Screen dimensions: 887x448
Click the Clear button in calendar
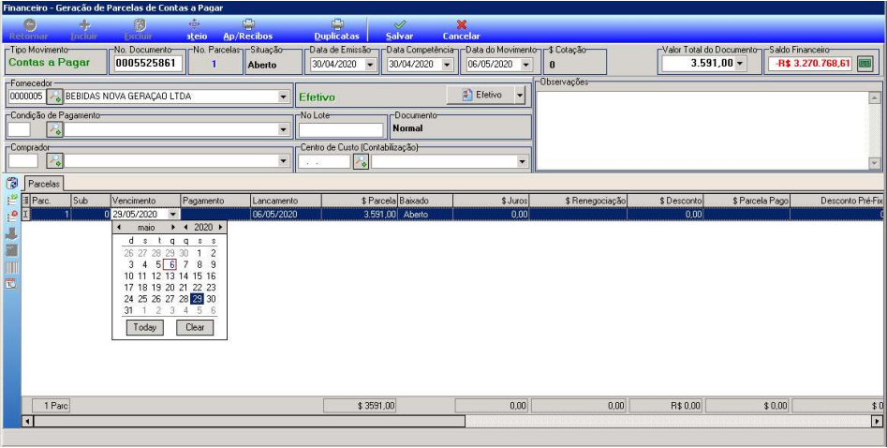[195, 327]
